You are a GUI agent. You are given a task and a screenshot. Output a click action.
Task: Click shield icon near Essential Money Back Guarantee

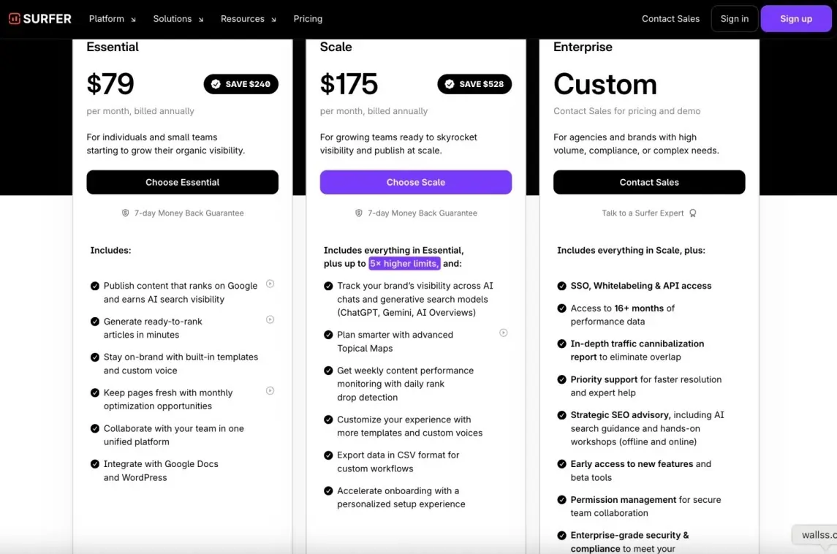[x=126, y=213]
